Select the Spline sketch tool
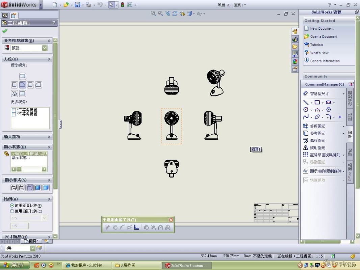 (x=306, y=117)
